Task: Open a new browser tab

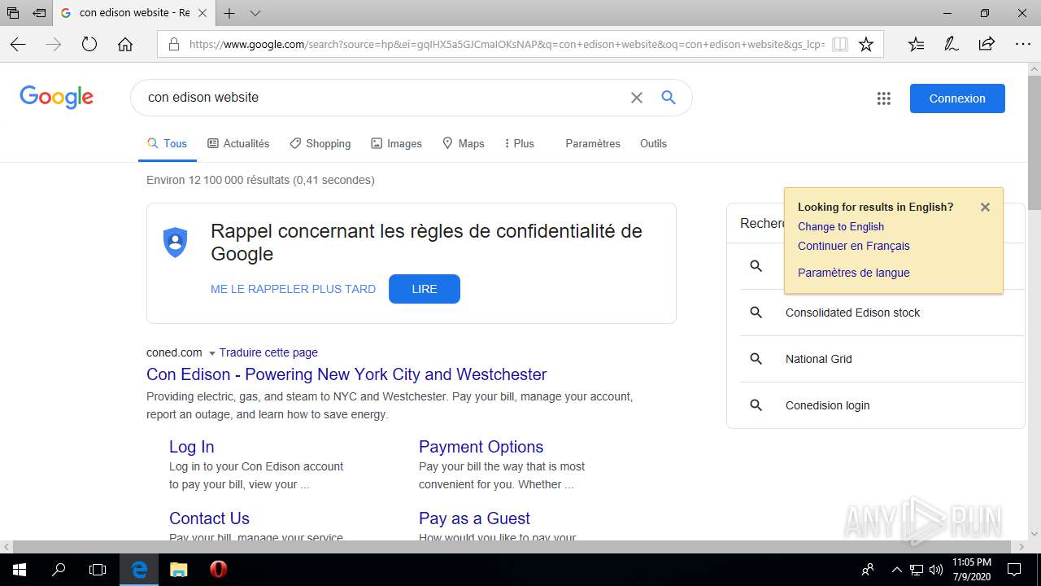Action: pyautogui.click(x=229, y=13)
